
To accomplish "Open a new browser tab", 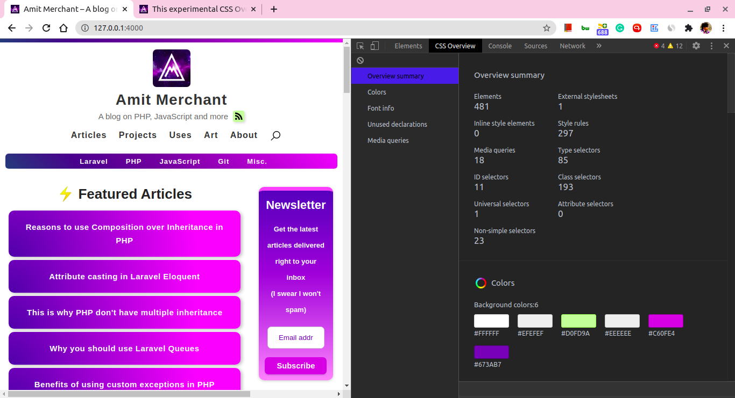I will click(274, 9).
